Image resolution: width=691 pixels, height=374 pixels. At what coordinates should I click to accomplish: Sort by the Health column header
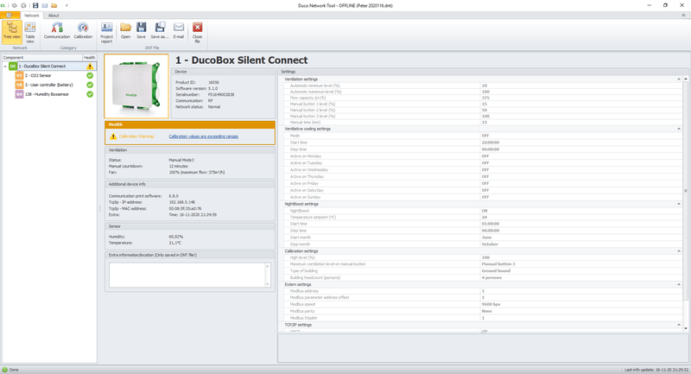coord(90,57)
